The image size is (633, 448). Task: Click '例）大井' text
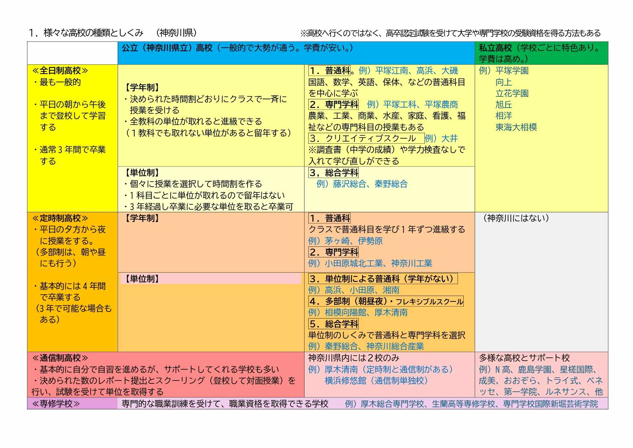(x=441, y=139)
